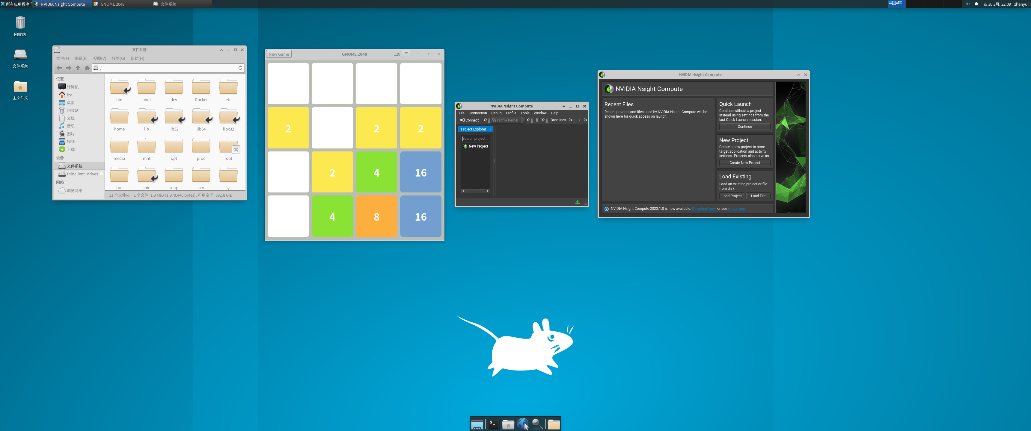Open the 视图(V) menu in file manager
Screen dimensions: 1031x431
[x=99, y=58]
